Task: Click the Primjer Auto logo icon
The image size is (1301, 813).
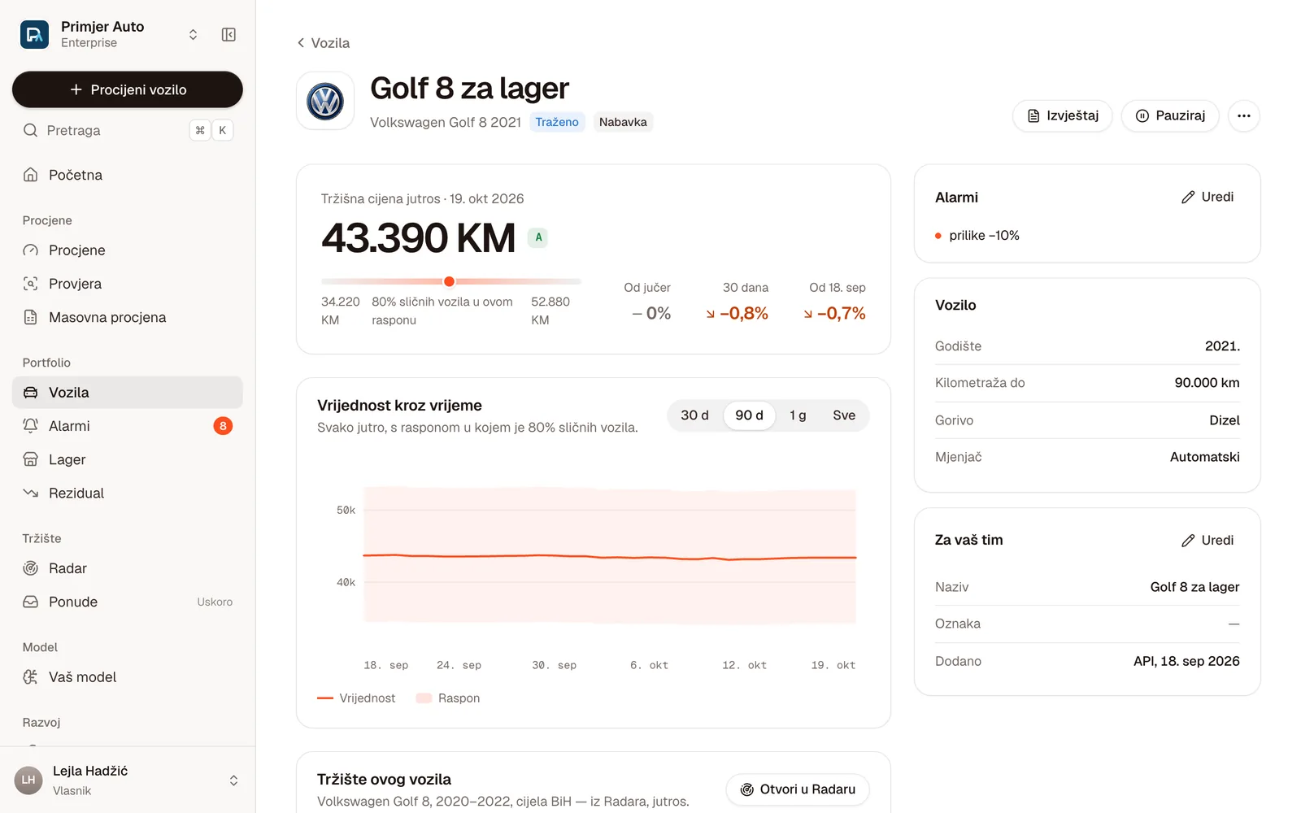Action: point(34,34)
